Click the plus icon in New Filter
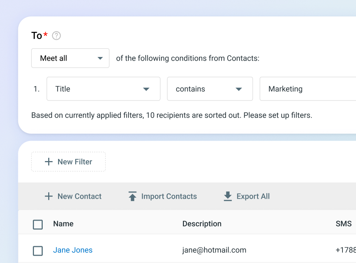 [49, 162]
